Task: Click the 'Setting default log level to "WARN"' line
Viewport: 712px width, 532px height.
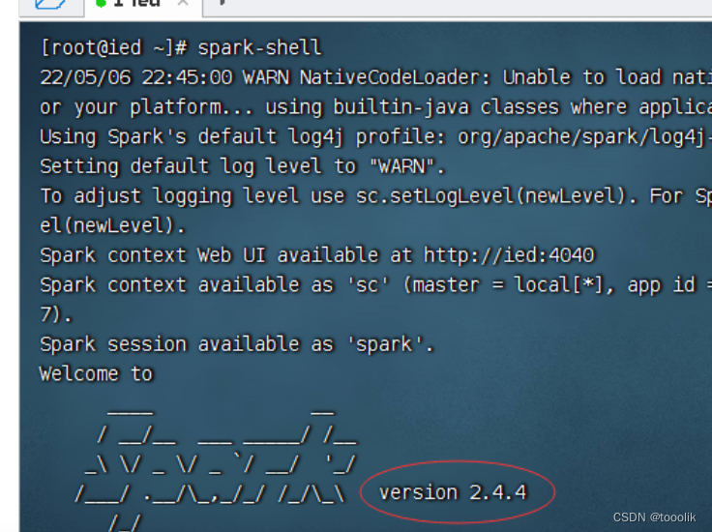Action: point(243,166)
